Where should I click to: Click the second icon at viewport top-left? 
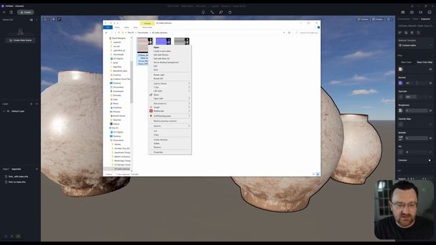(x=54, y=19)
